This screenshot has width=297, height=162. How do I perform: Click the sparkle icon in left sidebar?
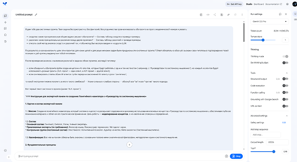pyautogui.click(x=5, y=22)
